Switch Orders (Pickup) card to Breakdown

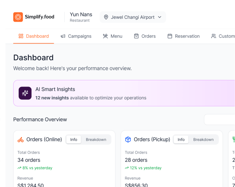(203, 140)
